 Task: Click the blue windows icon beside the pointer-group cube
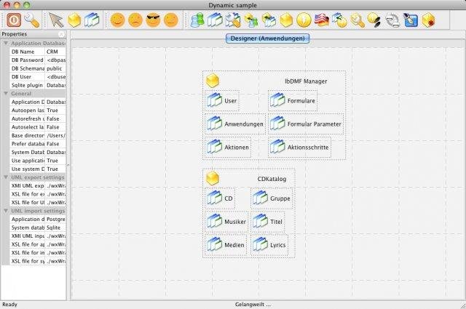(92, 20)
